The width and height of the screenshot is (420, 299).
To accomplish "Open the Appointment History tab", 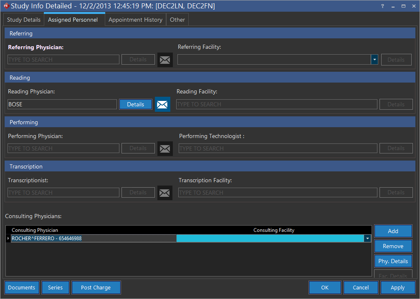I will [135, 20].
